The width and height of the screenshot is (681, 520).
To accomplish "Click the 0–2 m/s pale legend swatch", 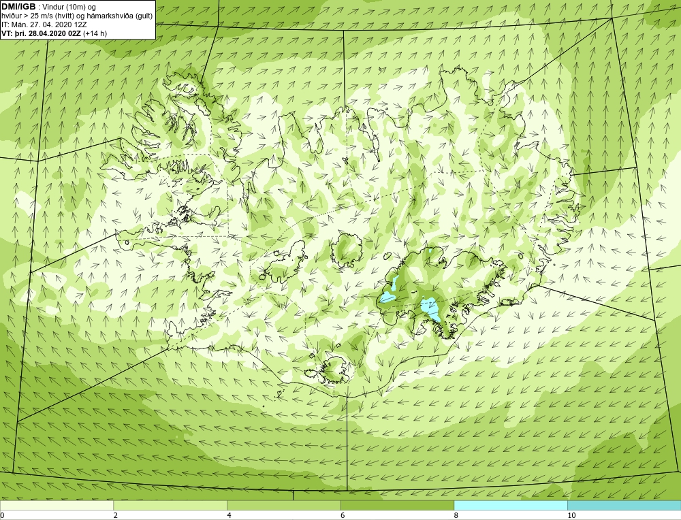I will 57,505.
